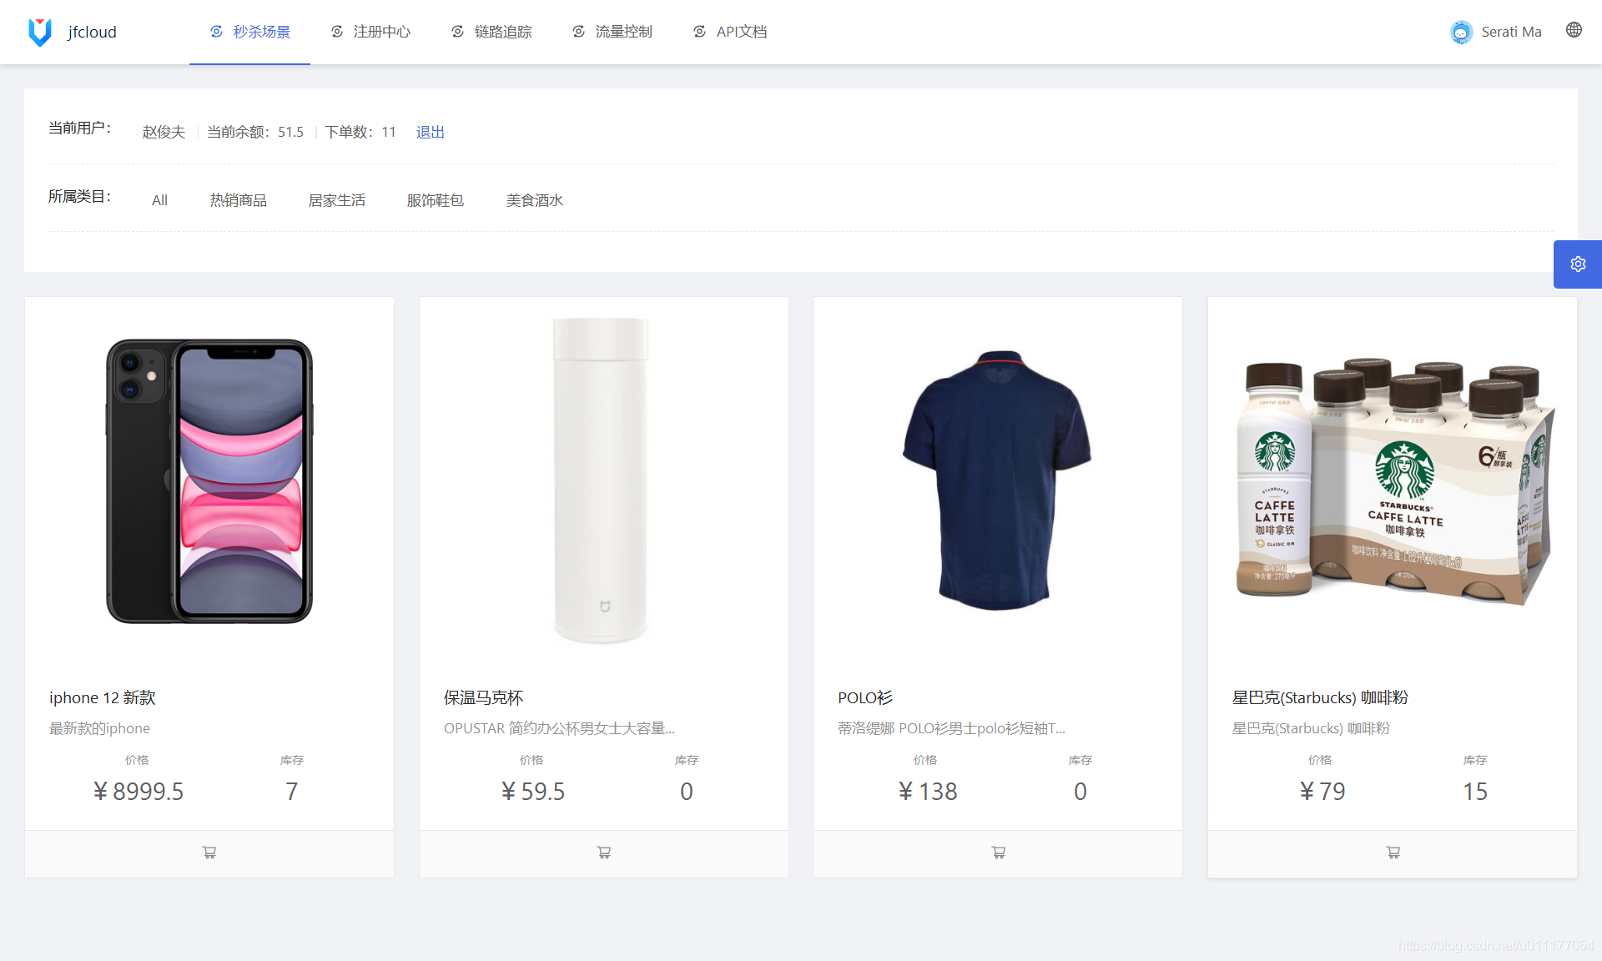Viewport: 1602px width, 961px height.
Task: Click the jfcloud shield logo icon
Action: click(40, 32)
